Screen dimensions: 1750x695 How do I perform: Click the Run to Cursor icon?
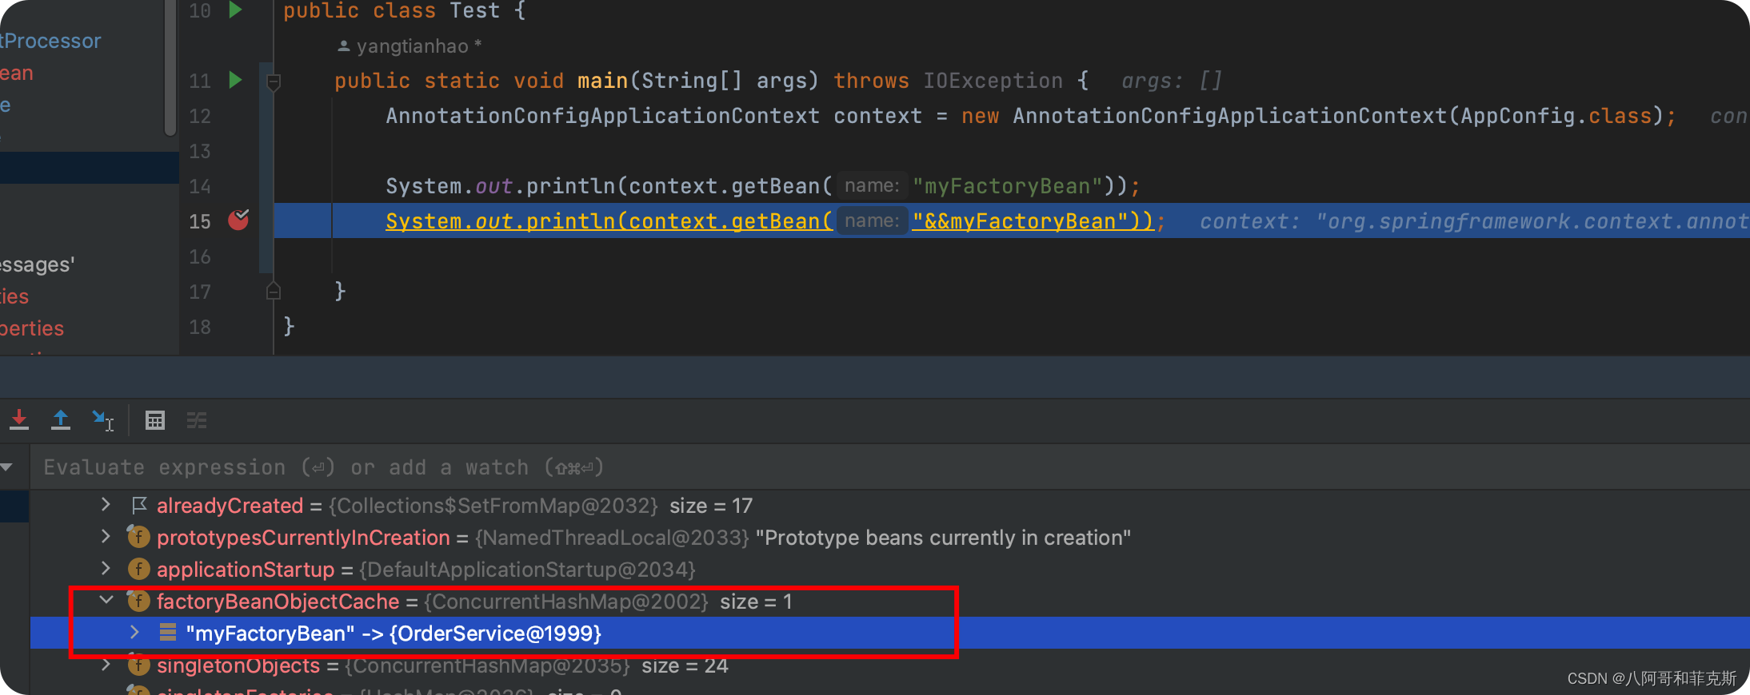click(x=103, y=419)
